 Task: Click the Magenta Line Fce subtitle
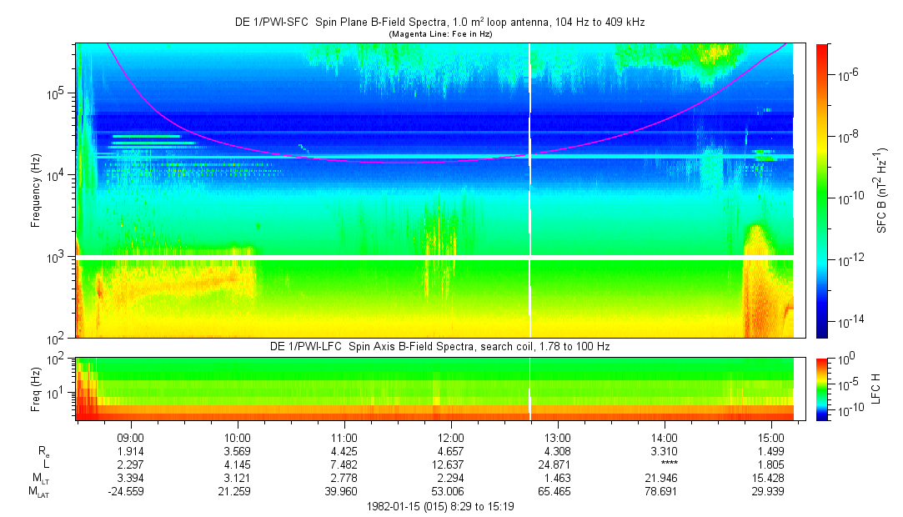pos(439,34)
